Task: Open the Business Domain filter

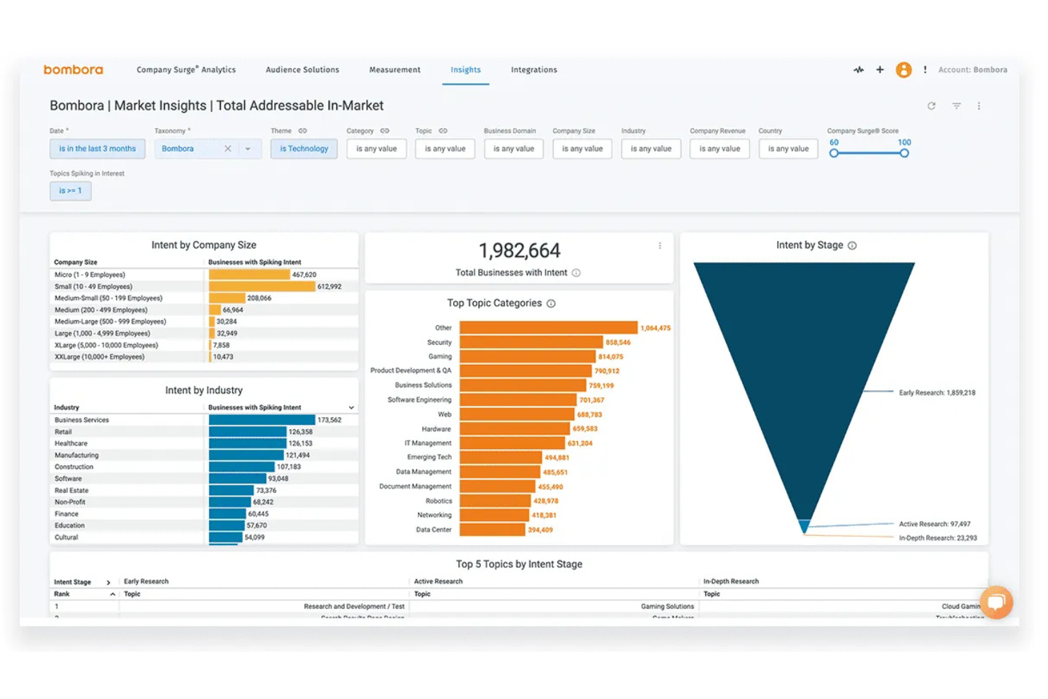Action: (513, 149)
